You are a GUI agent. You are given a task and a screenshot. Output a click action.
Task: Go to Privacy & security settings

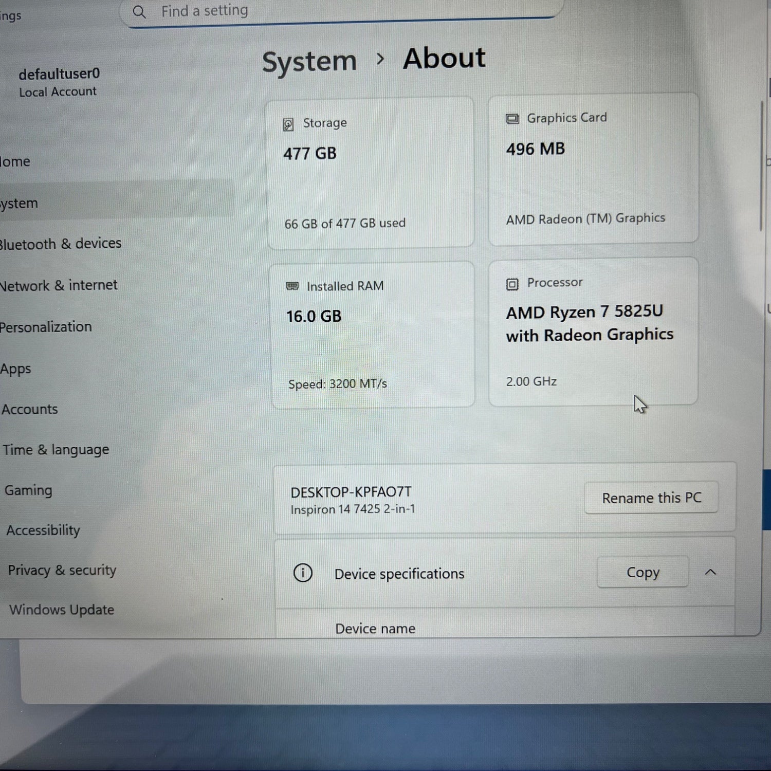tap(62, 570)
